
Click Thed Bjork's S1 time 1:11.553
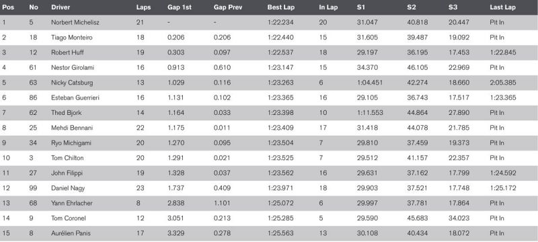point(370,113)
